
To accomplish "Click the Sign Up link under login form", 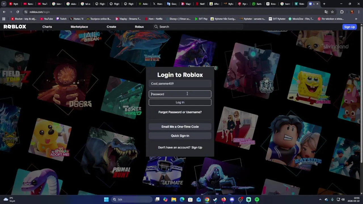I will (197, 147).
